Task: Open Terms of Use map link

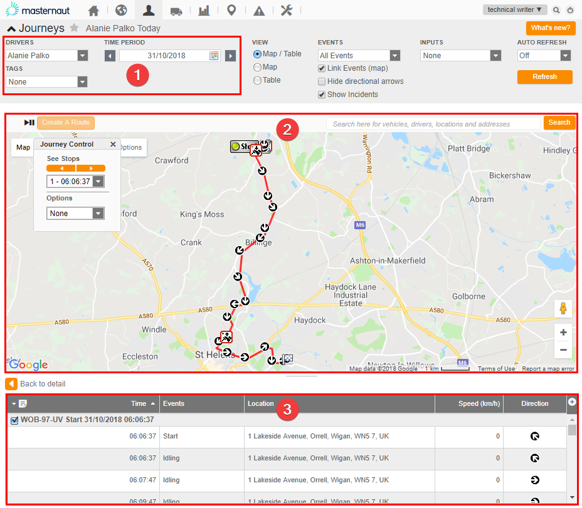Action: 496,368
